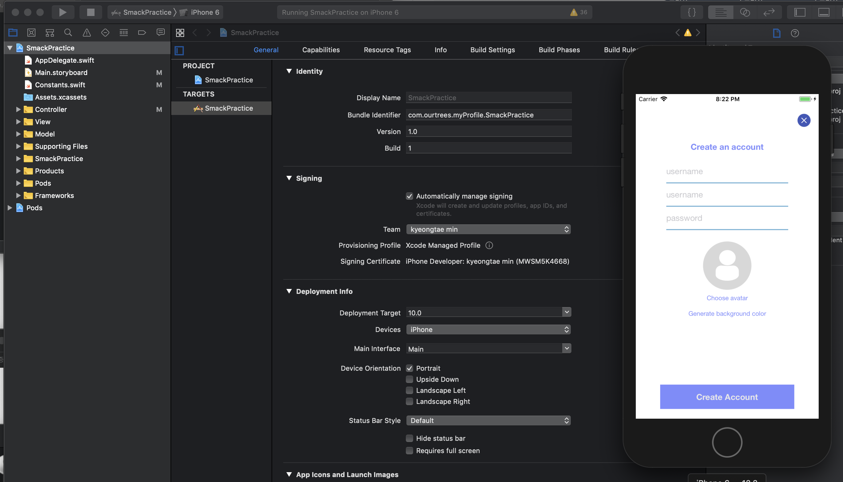Check the Hide status bar option

(409, 438)
